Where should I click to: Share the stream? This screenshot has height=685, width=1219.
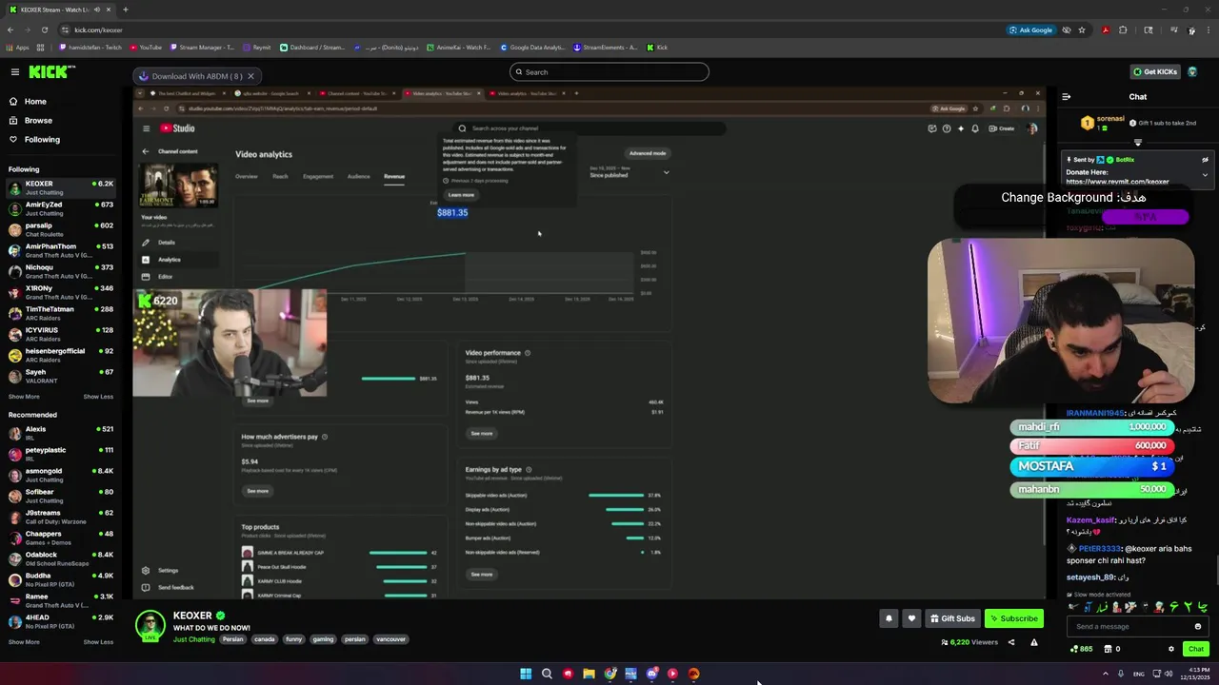point(1011,642)
